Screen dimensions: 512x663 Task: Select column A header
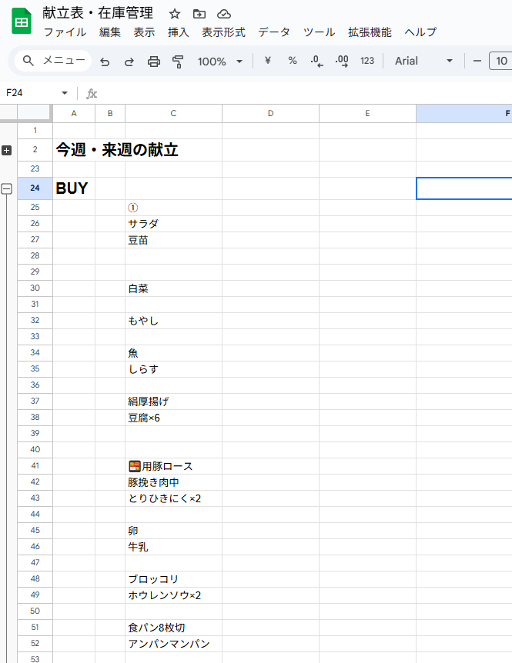point(74,113)
